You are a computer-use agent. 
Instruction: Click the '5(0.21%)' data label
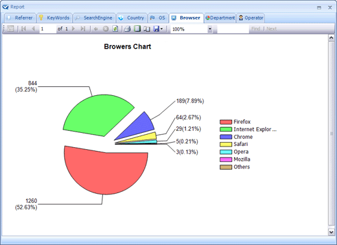187,141
